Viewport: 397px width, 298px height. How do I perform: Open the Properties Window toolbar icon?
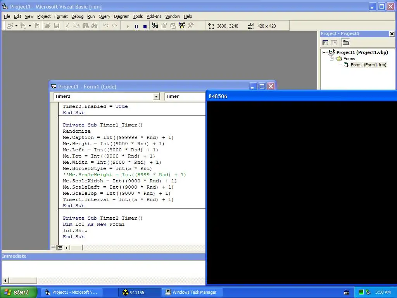164,26
